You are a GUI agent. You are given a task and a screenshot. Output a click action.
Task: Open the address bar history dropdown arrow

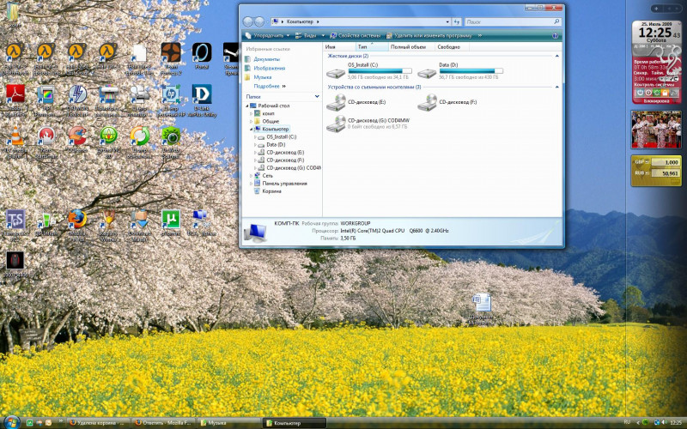pyautogui.click(x=447, y=21)
